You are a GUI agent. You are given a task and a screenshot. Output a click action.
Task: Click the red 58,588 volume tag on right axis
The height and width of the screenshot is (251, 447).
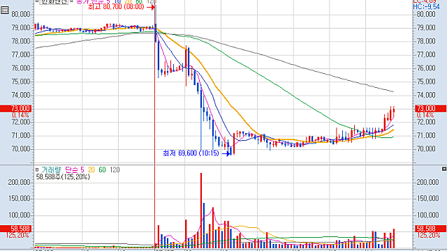(430, 229)
